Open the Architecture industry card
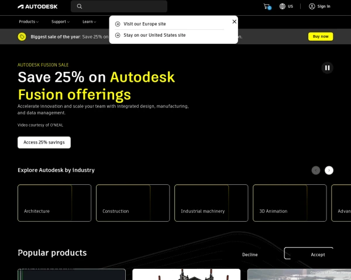 tap(54, 203)
